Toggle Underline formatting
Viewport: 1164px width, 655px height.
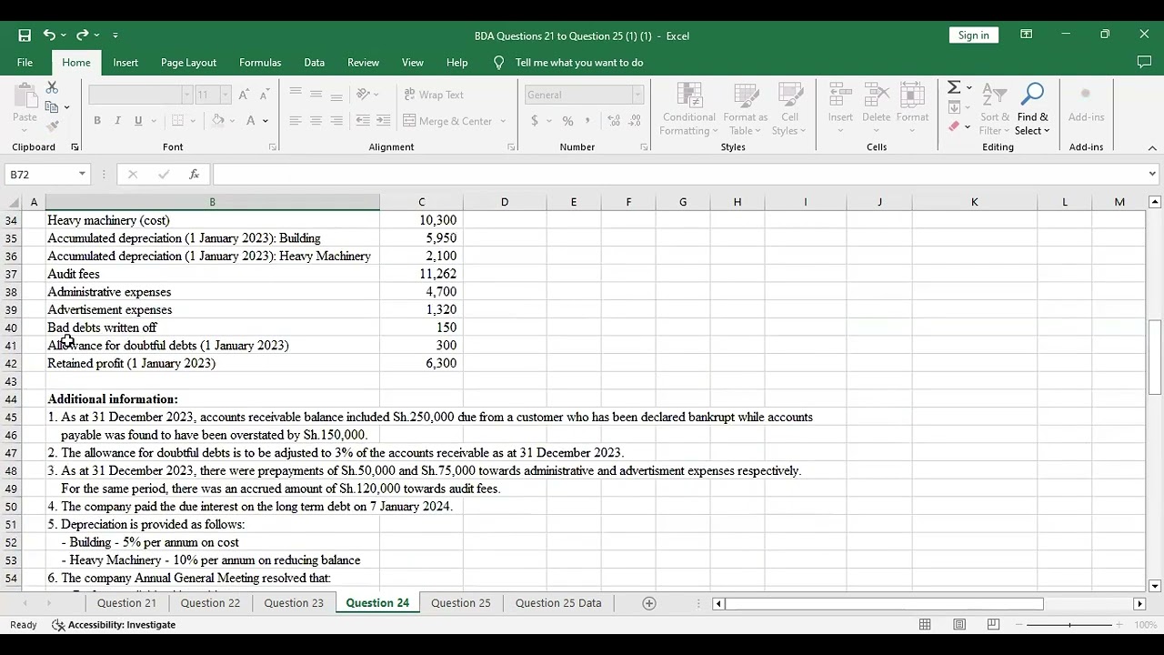138,121
